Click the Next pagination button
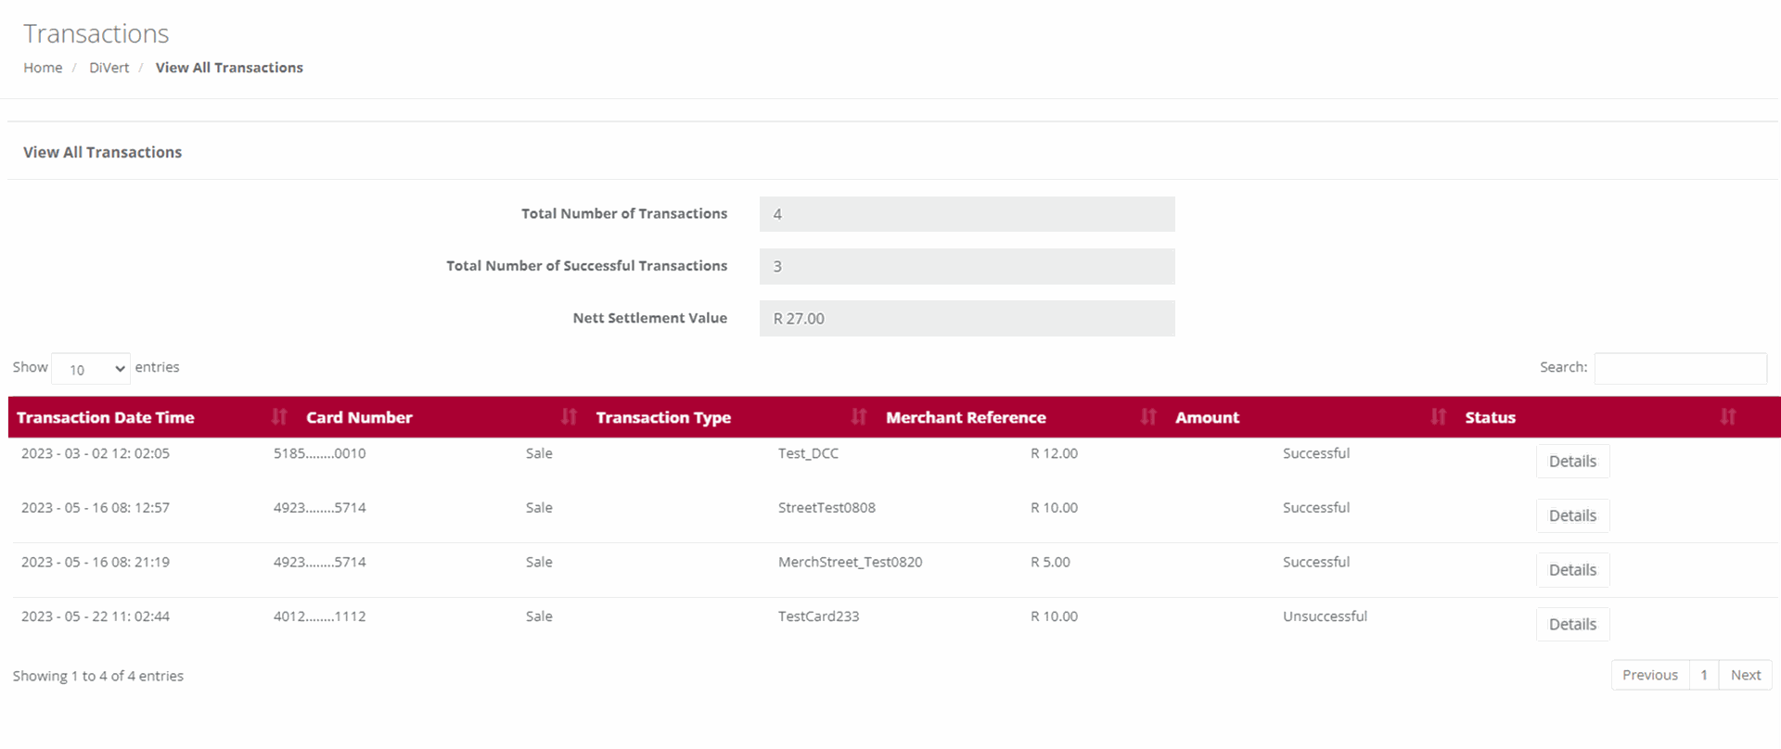 pos(1745,675)
